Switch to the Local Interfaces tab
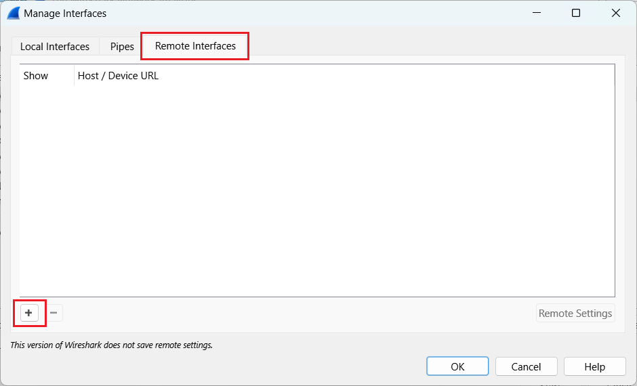The image size is (637, 386). 55,47
